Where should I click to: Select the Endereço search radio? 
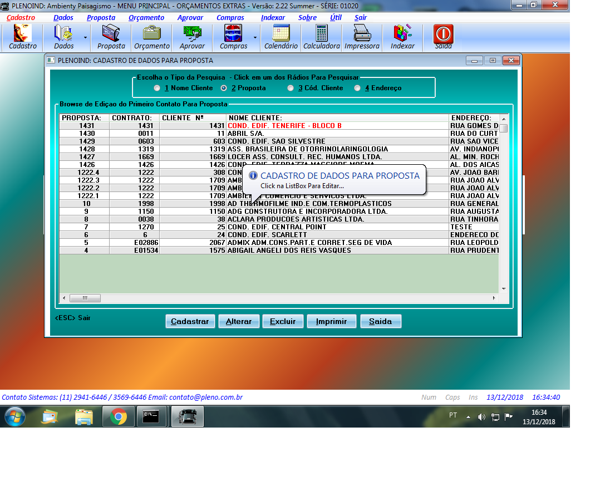tap(357, 88)
